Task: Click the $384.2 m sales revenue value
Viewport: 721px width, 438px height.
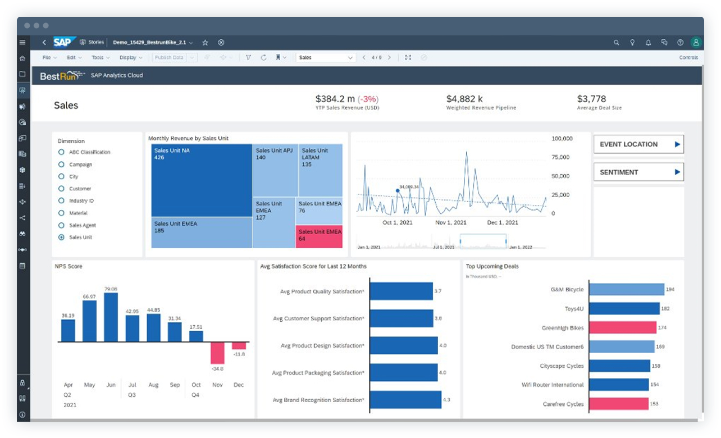Action: [x=336, y=99]
